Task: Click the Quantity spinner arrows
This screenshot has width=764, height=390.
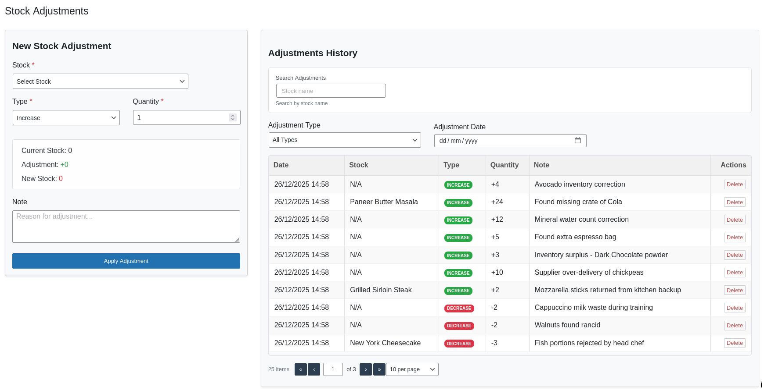Action: coord(233,117)
